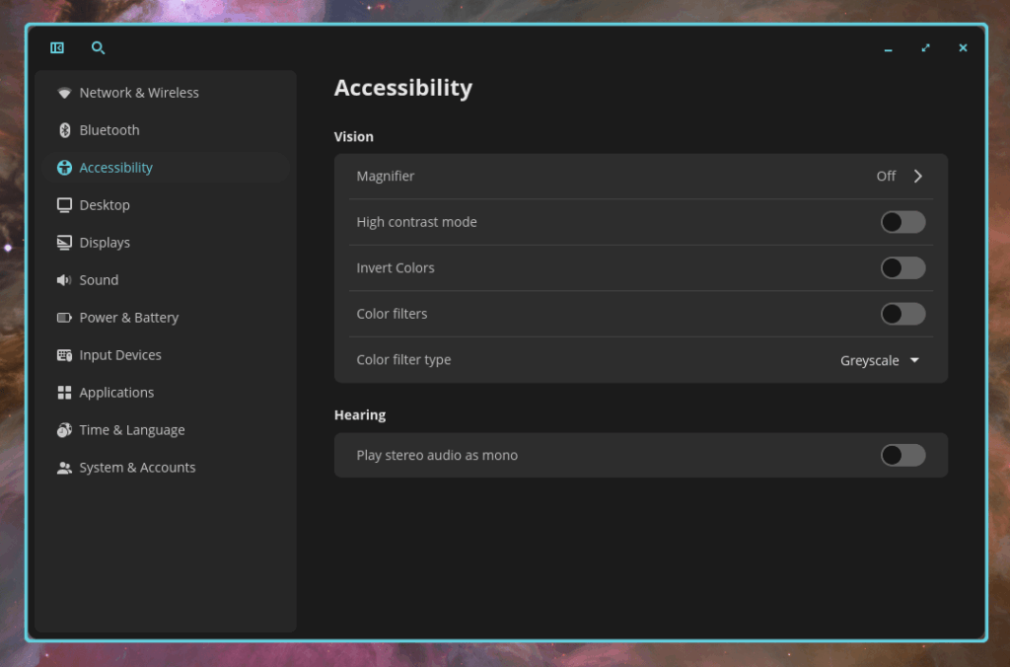This screenshot has height=667, width=1010.
Task: Turn on Invert Colors
Action: pyautogui.click(x=902, y=267)
